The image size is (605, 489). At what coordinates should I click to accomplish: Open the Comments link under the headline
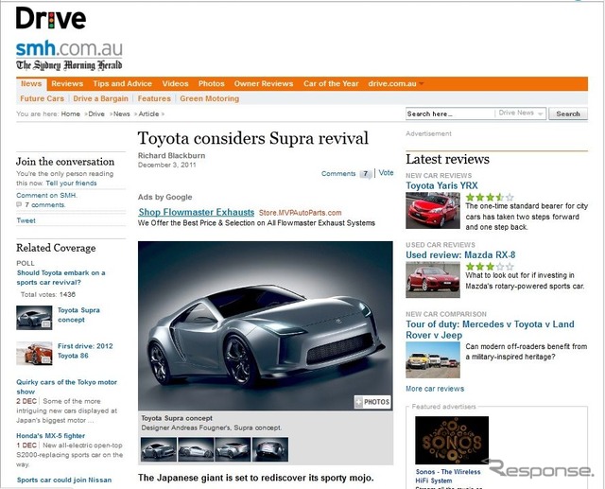pyautogui.click(x=338, y=174)
